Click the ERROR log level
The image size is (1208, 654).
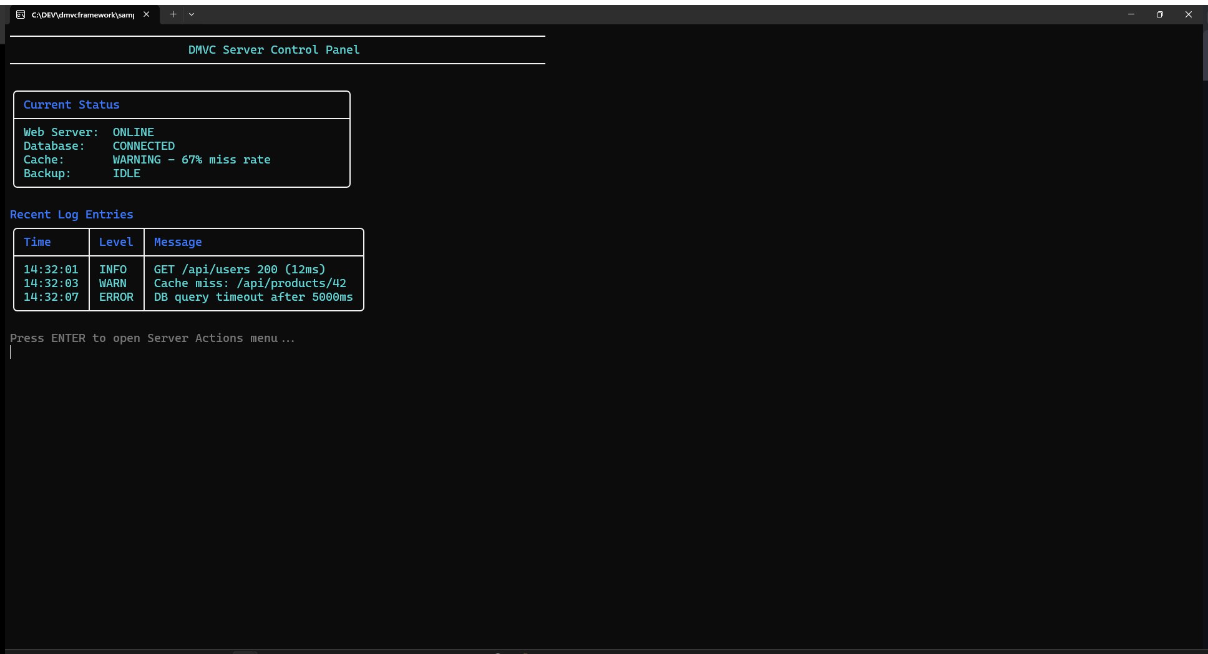(x=116, y=297)
